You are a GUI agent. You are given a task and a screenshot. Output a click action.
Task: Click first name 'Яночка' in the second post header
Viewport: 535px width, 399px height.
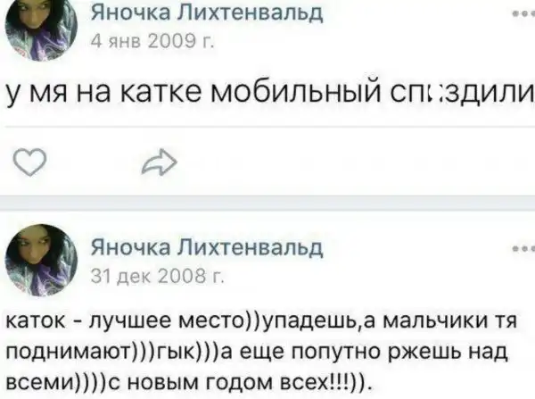coord(133,245)
